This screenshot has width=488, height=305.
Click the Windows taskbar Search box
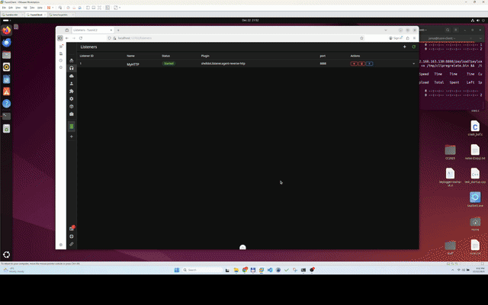click(202, 270)
